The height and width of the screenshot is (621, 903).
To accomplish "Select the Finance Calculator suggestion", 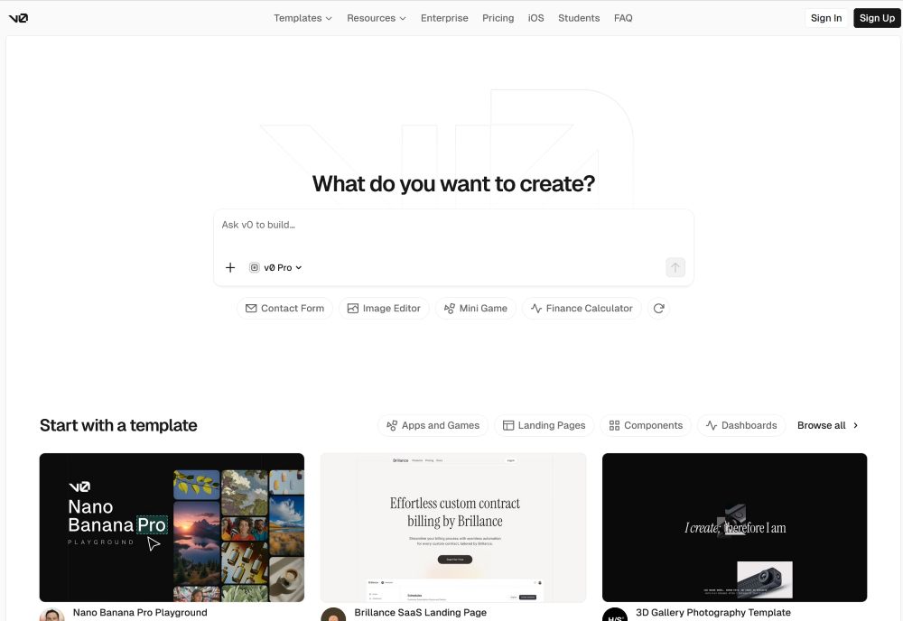I will tap(582, 309).
